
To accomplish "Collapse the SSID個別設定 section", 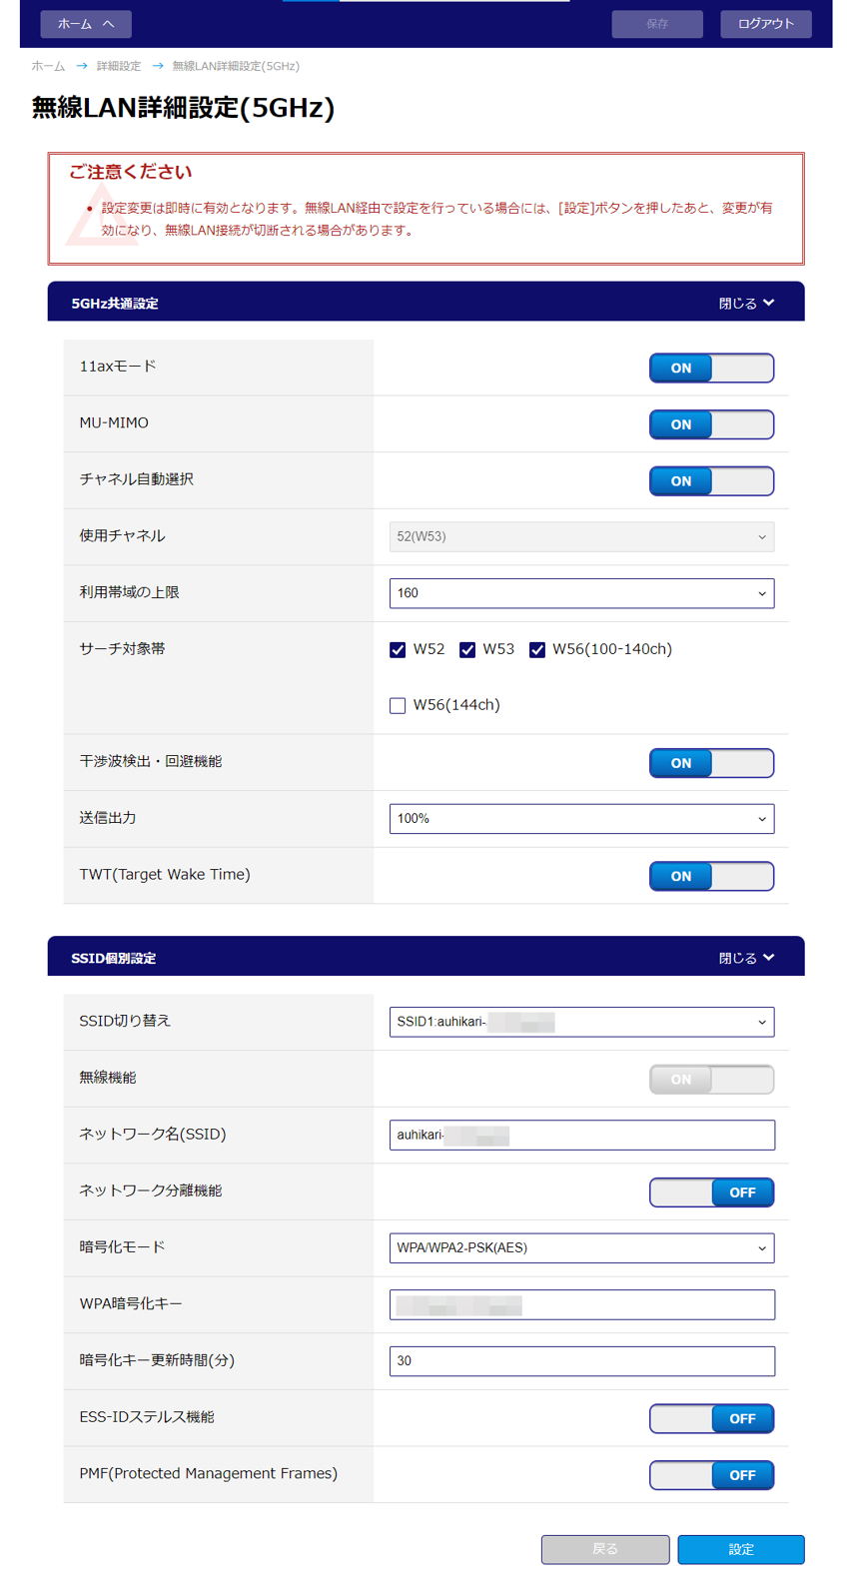I will click(746, 958).
